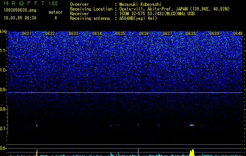Click the kHz axis unit label
The width and height of the screenshot is (246, 156).
(x=4, y=32)
